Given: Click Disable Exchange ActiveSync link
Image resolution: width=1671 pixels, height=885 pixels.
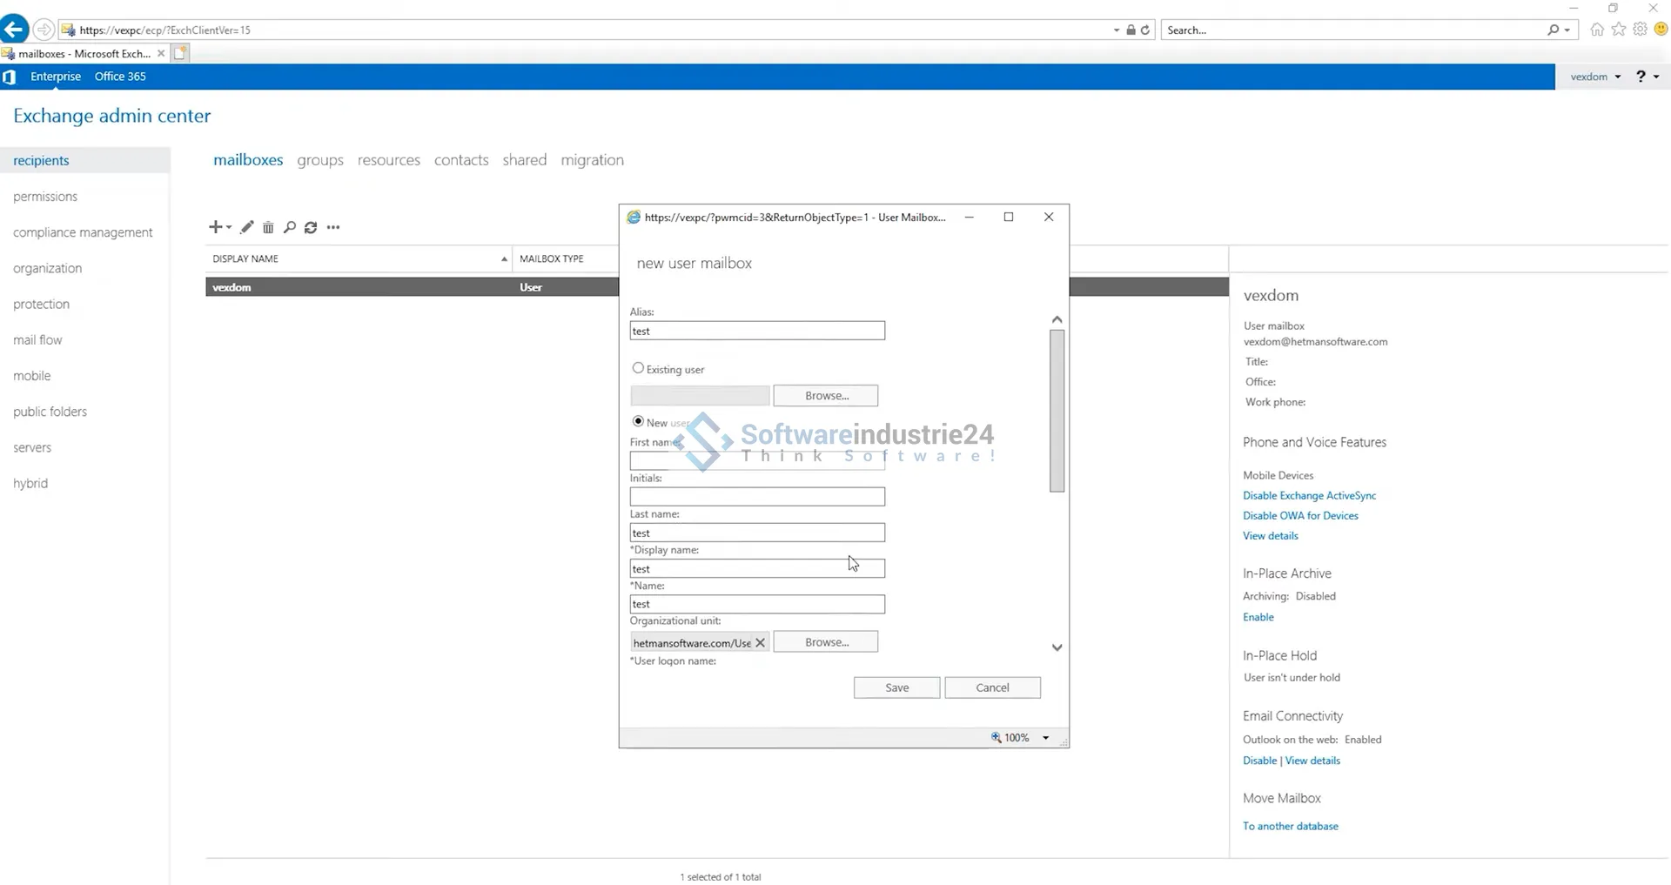Looking at the screenshot, I should [x=1309, y=495].
